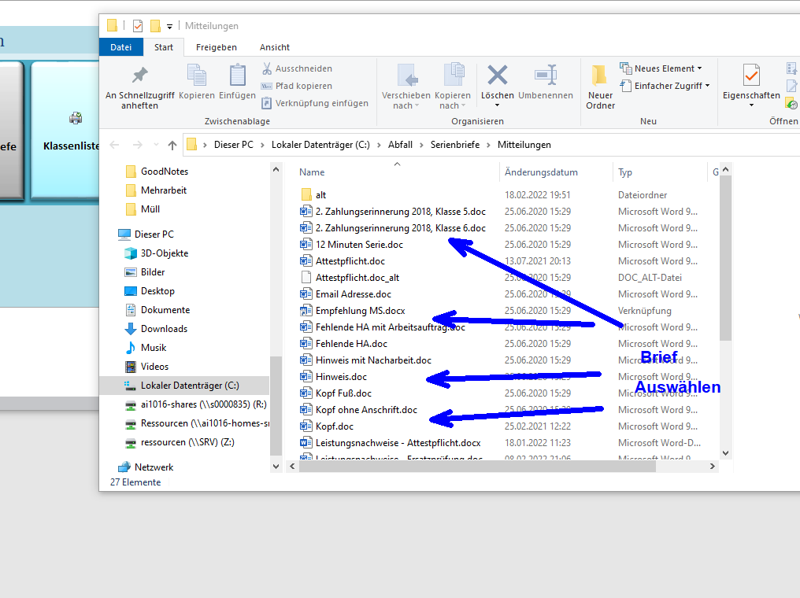Open the Neues Element dropdown
The height and width of the screenshot is (598, 800).
click(661, 68)
